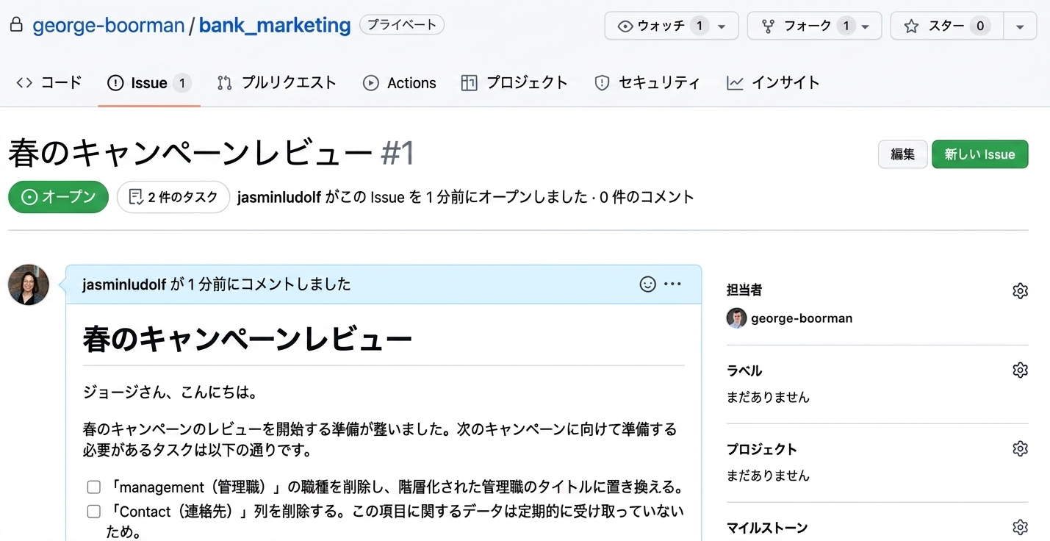The width and height of the screenshot is (1050, 541).
Task: Click the 編集 button
Action: (x=902, y=154)
